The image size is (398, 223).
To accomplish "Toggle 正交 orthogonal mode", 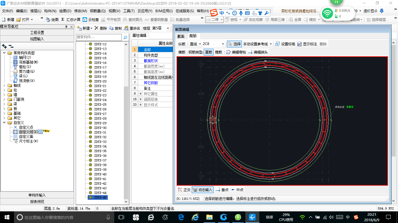I will click(184, 190).
